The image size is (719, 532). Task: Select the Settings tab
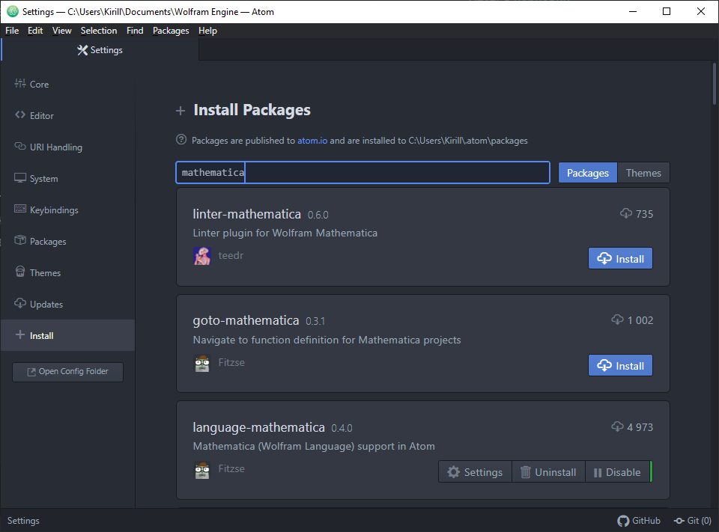[100, 50]
